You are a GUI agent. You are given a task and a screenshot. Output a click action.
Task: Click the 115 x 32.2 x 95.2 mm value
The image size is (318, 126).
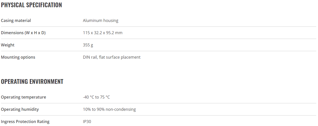pyautogui.click(x=103, y=33)
